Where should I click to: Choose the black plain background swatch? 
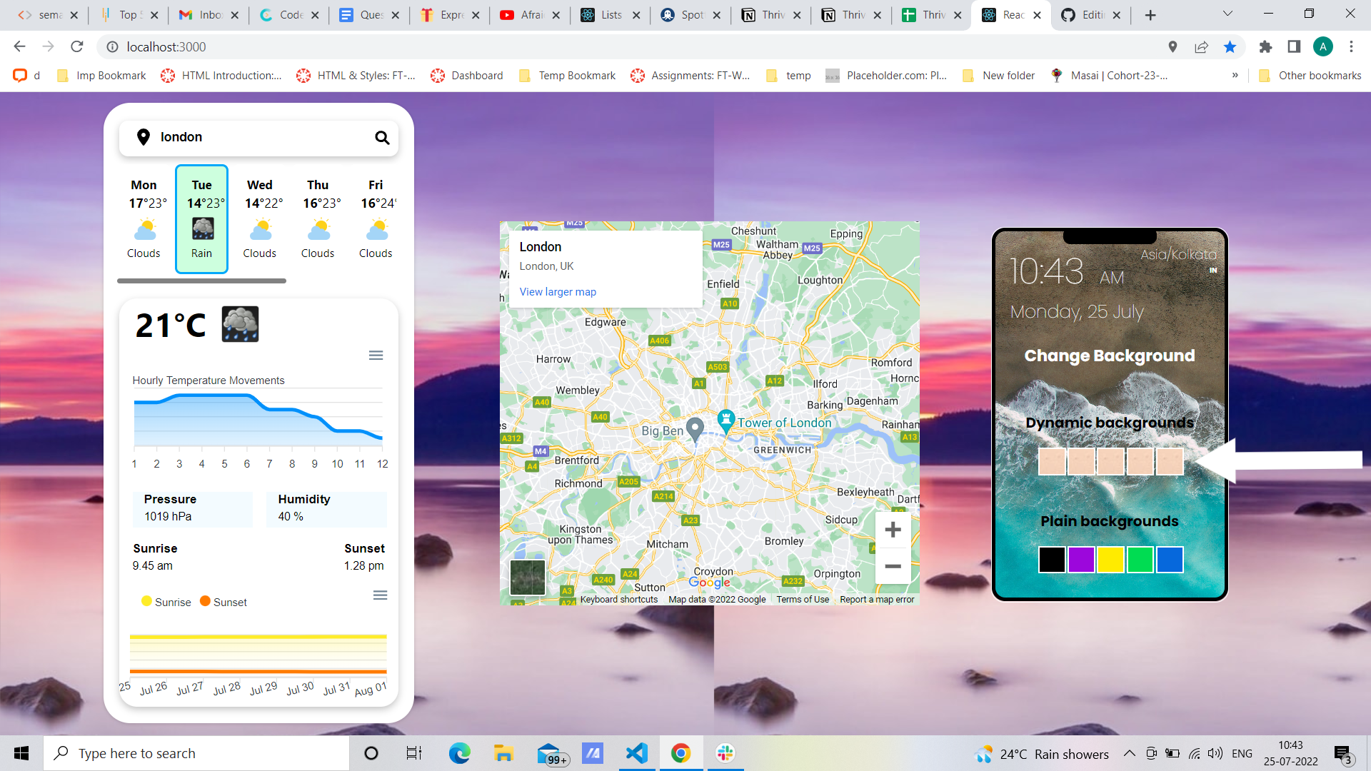(1052, 560)
